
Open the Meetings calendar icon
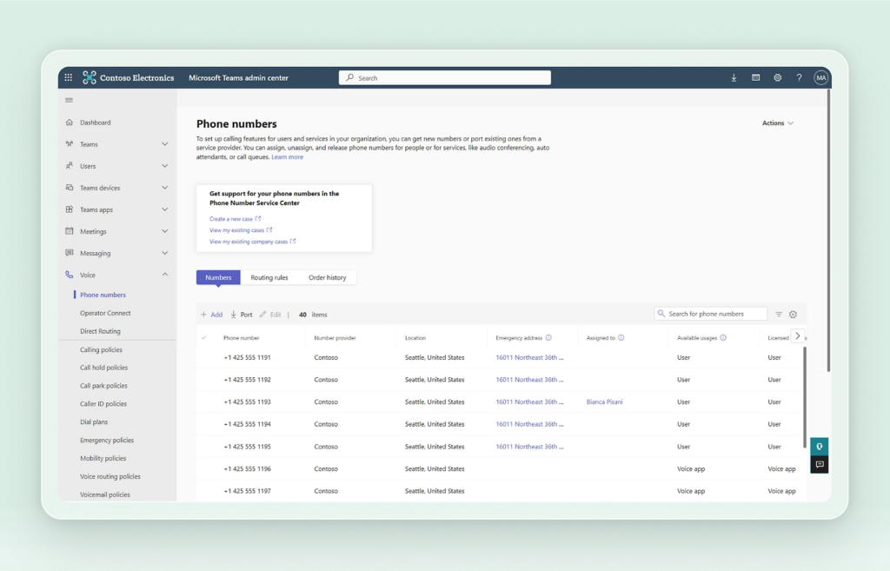69,230
